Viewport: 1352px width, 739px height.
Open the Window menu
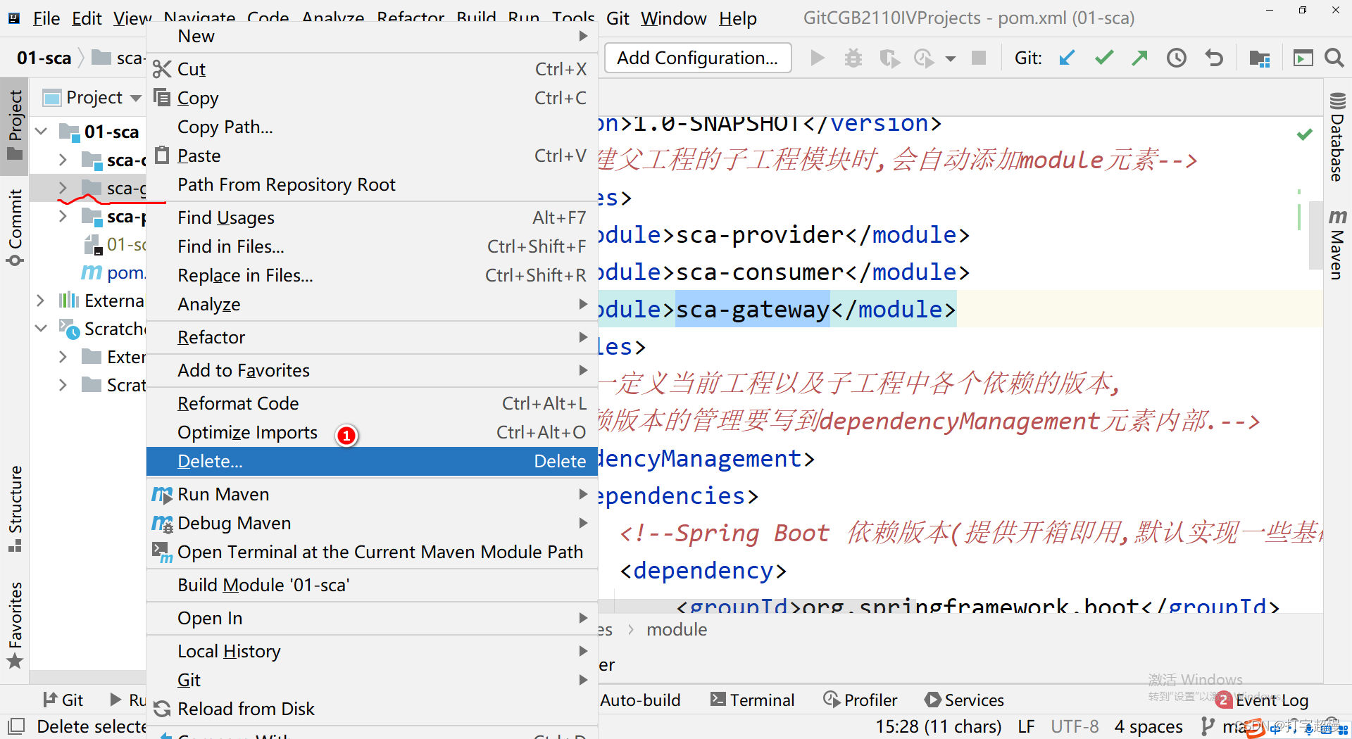coord(673,18)
